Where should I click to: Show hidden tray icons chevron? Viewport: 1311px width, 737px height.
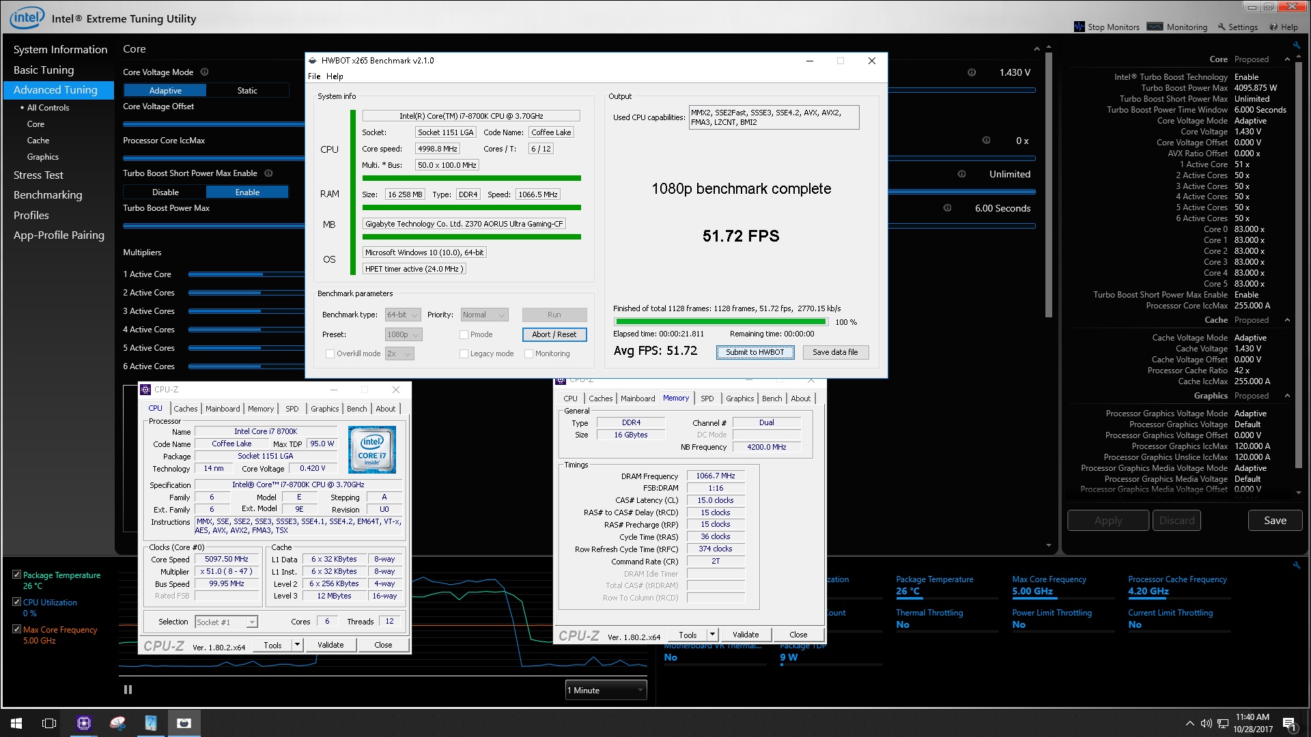pos(1190,723)
